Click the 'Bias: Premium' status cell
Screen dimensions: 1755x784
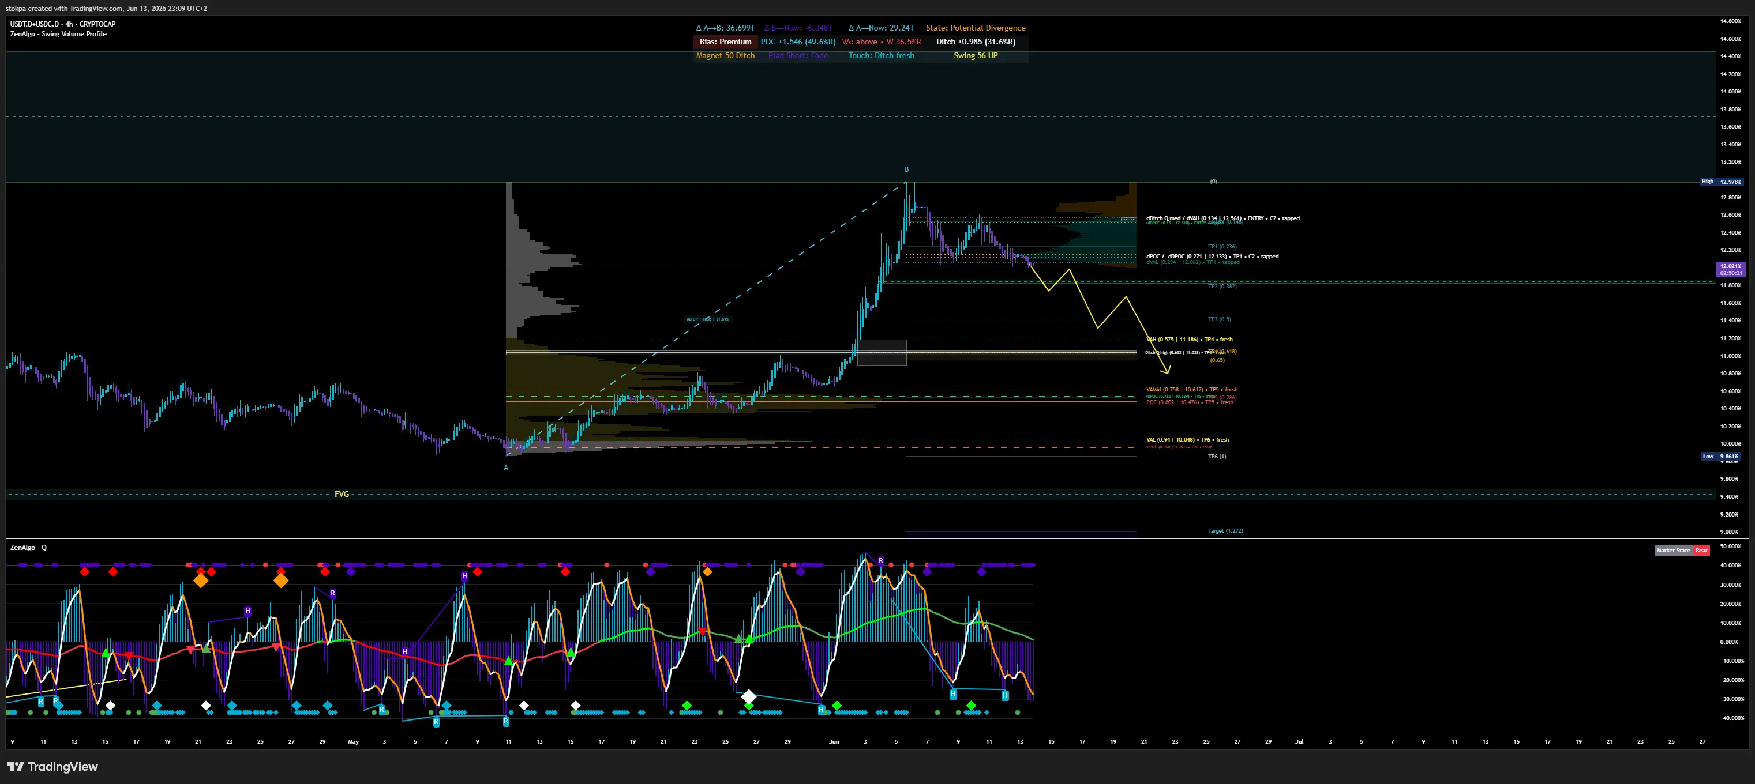tap(725, 42)
